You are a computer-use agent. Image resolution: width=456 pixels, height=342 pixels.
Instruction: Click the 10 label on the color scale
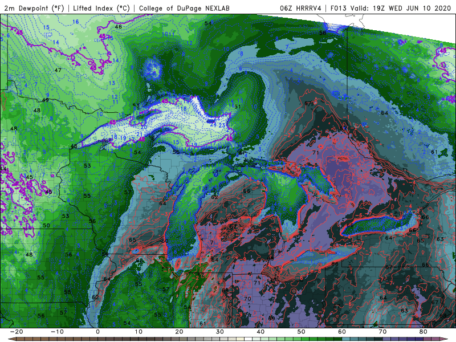139,332
